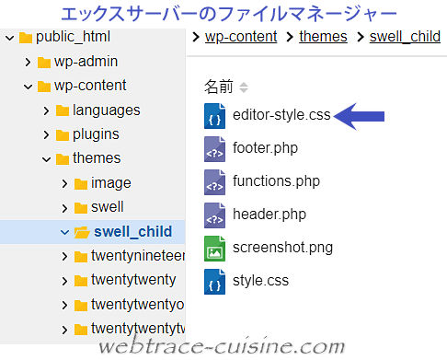Select the functions.php file name
Screen dimensions: 447x360
(276, 181)
